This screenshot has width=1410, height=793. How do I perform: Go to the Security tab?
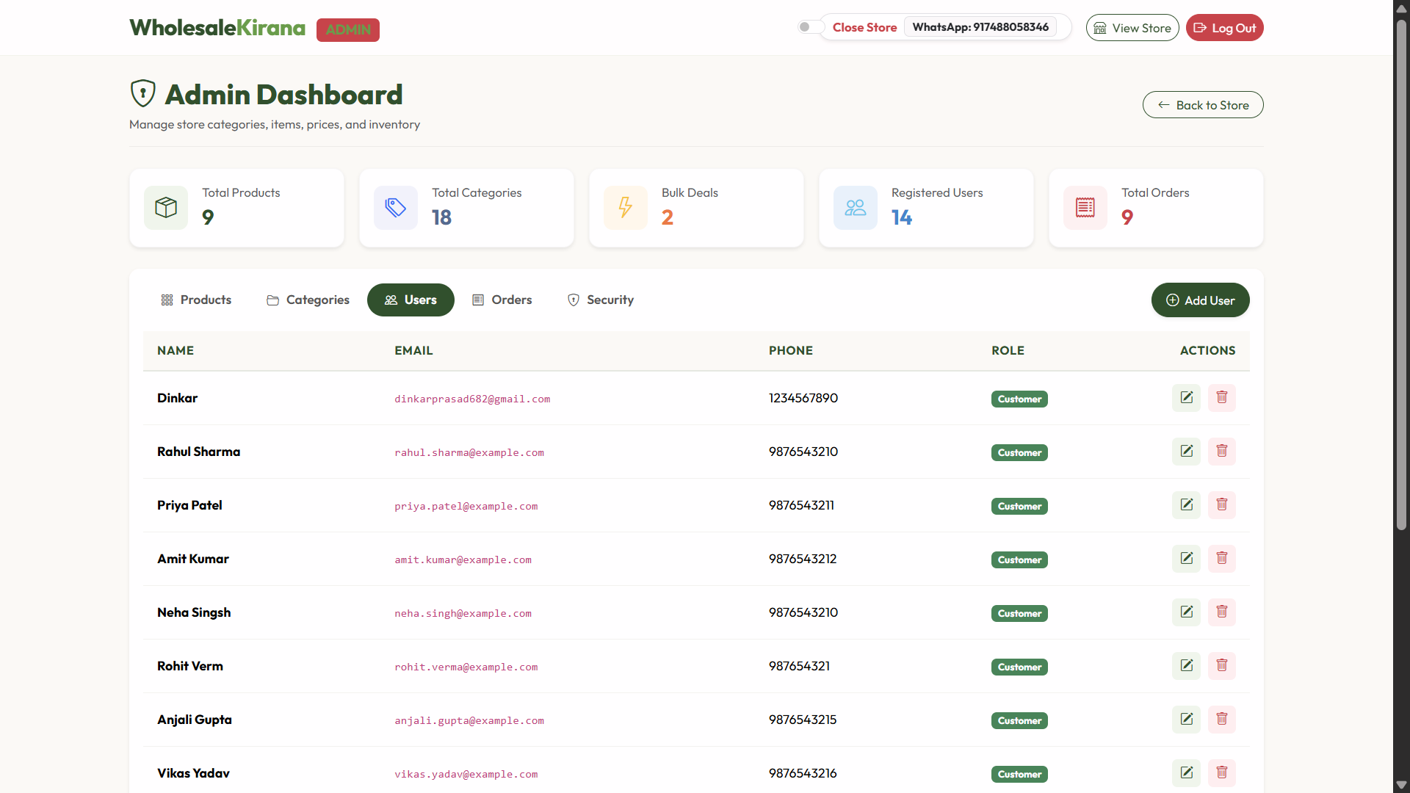point(601,300)
